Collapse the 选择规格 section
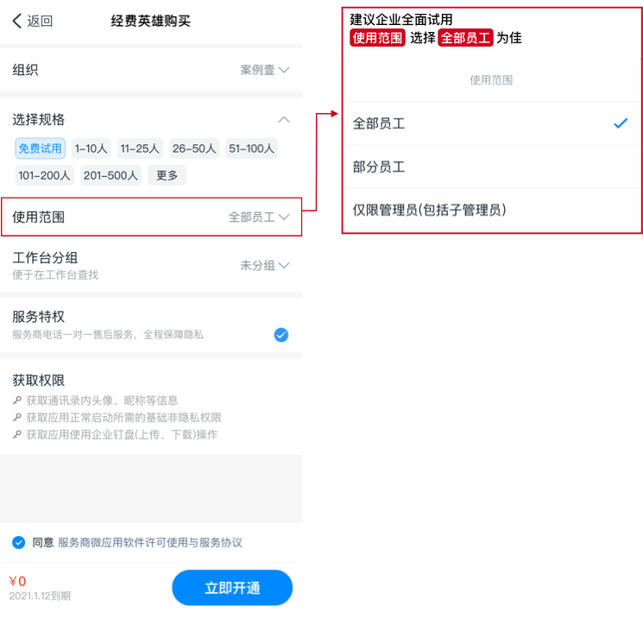643x618 pixels. [x=284, y=120]
